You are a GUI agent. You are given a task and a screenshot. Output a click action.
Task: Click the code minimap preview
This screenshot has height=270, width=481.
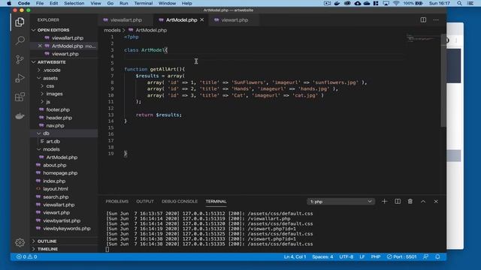point(422,38)
